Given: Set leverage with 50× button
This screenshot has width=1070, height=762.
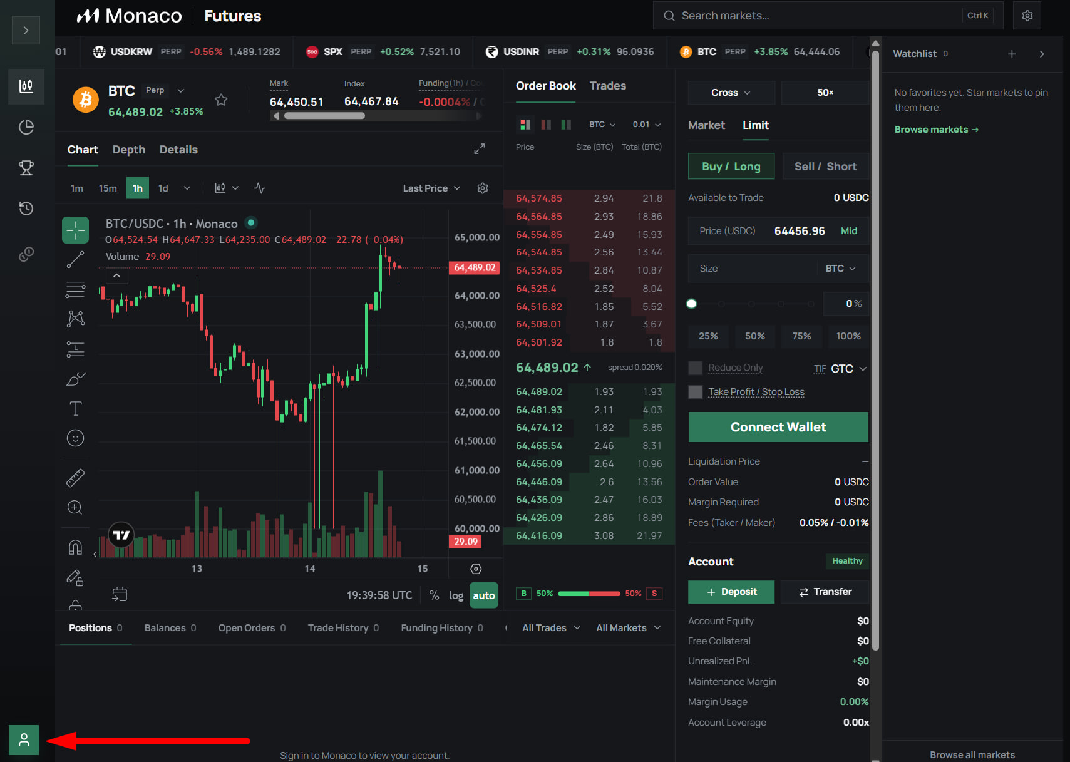Looking at the screenshot, I should point(825,93).
